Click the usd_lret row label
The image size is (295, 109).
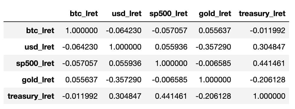(x=39, y=47)
